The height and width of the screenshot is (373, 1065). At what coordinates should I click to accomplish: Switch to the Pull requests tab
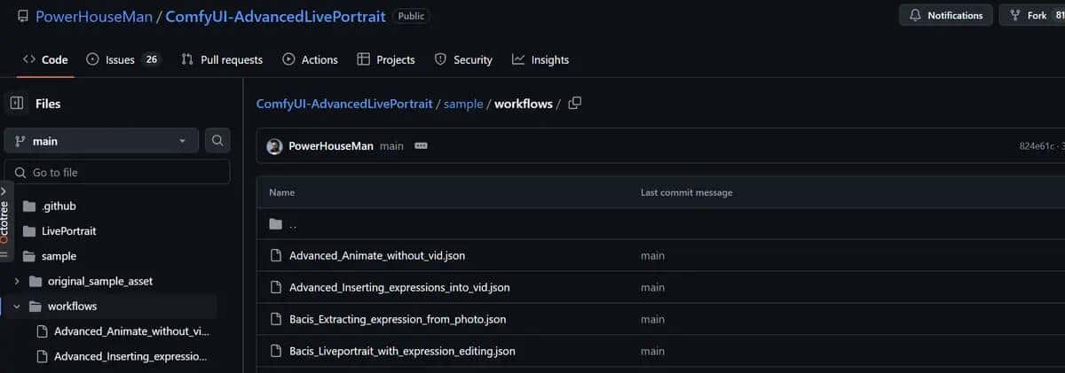[x=222, y=59]
